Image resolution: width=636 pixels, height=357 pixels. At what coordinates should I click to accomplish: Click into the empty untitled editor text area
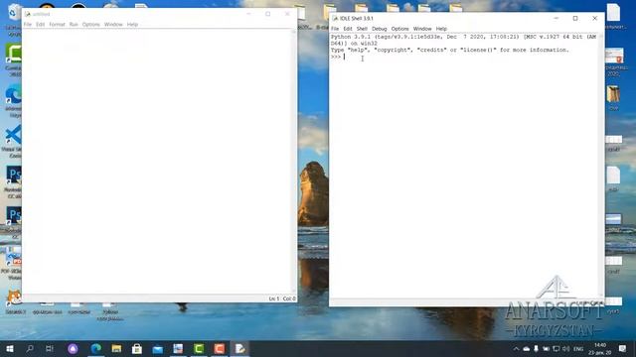(157, 161)
